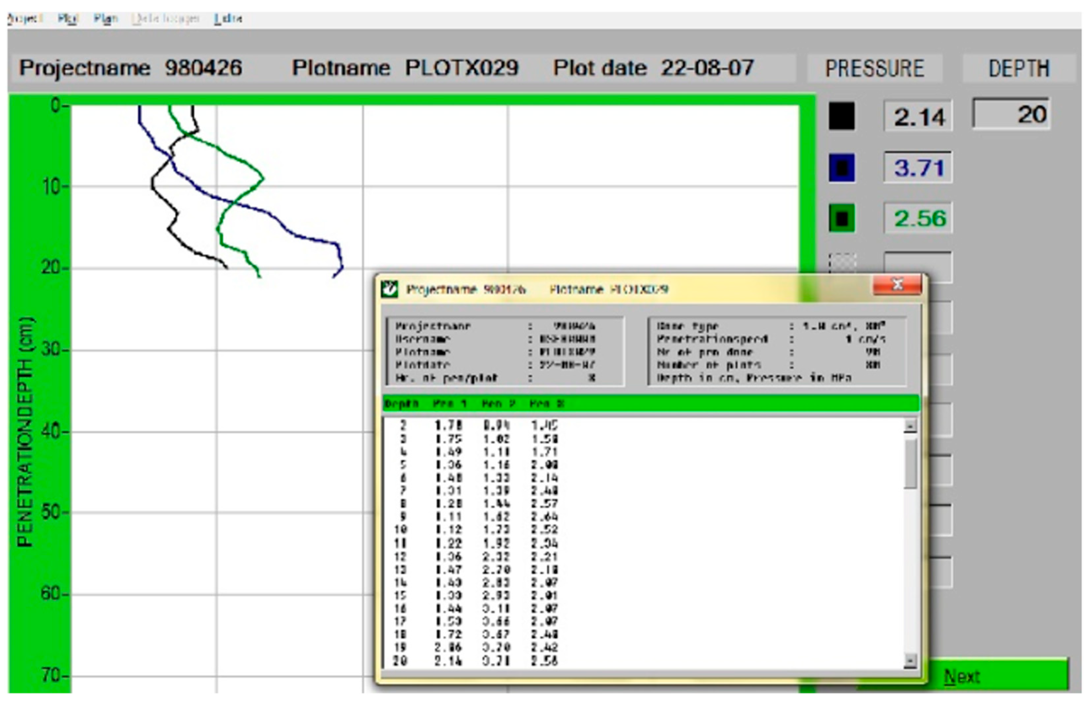Click the 2.14 pressure value field
Screen dimensions: 1091x704
point(918,117)
